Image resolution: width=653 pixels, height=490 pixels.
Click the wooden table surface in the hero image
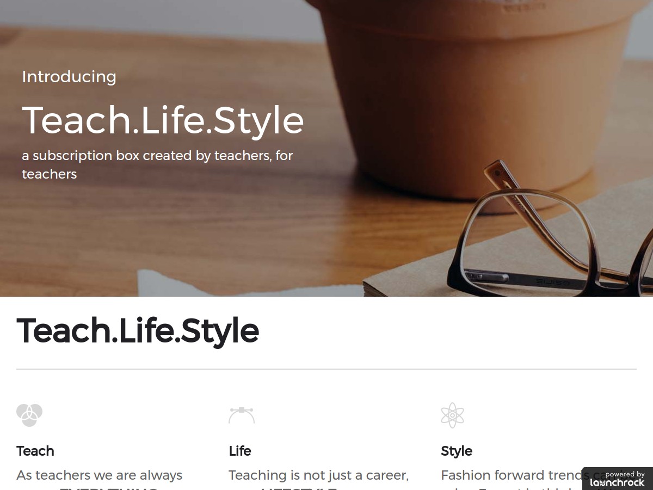tap(163, 234)
